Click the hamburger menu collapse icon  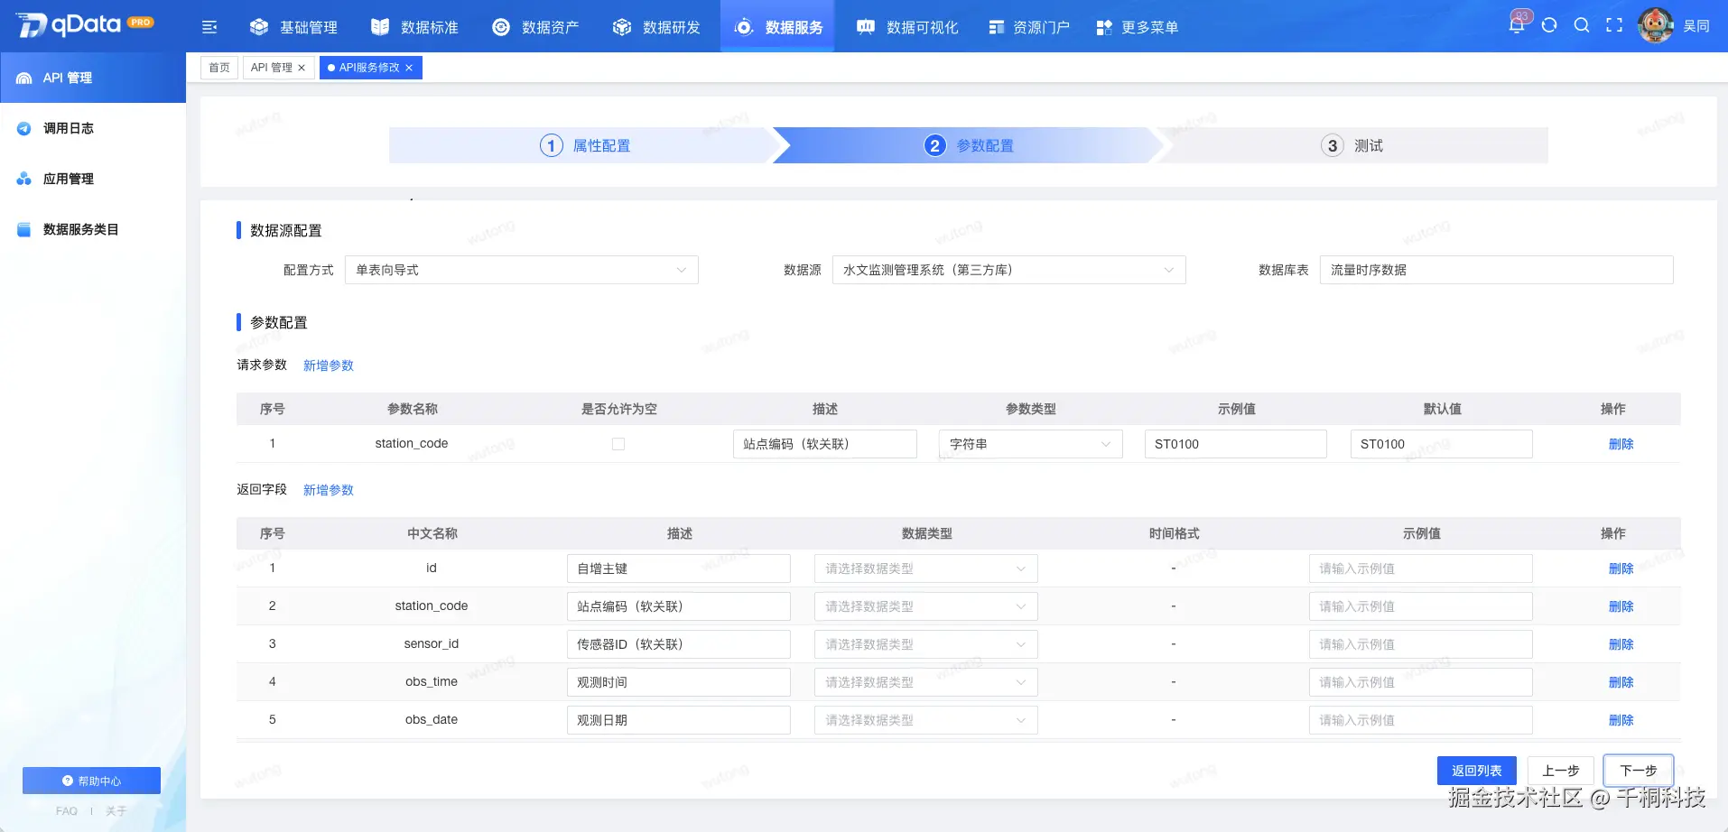tap(209, 26)
